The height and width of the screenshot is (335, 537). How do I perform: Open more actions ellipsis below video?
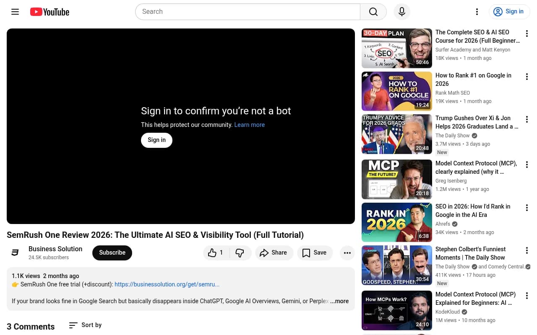tap(347, 253)
